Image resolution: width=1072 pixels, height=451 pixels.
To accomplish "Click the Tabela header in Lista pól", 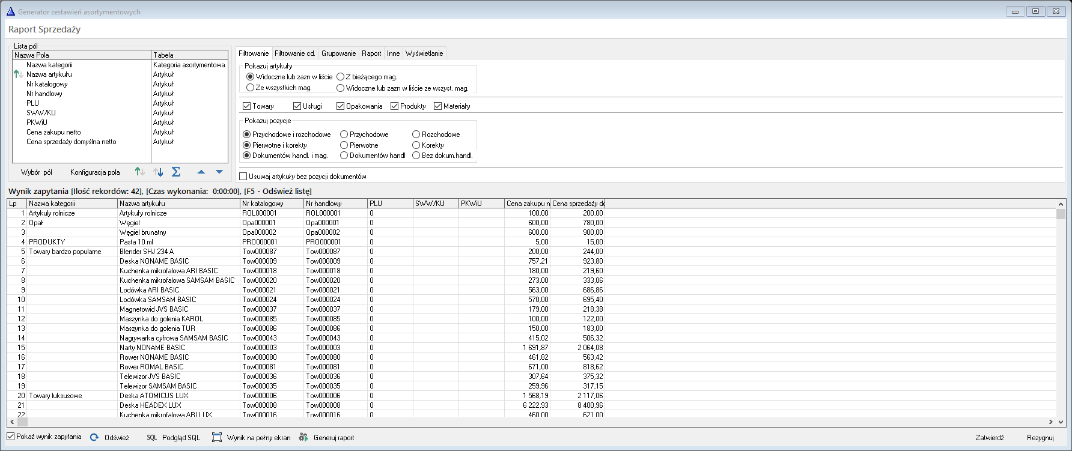I will click(189, 55).
